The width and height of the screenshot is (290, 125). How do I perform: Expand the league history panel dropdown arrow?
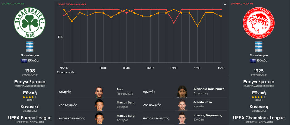pos(225,4)
